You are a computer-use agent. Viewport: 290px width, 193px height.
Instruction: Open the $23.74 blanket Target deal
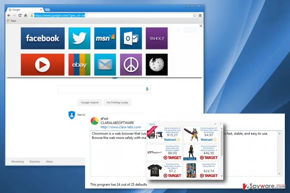(x=201, y=170)
